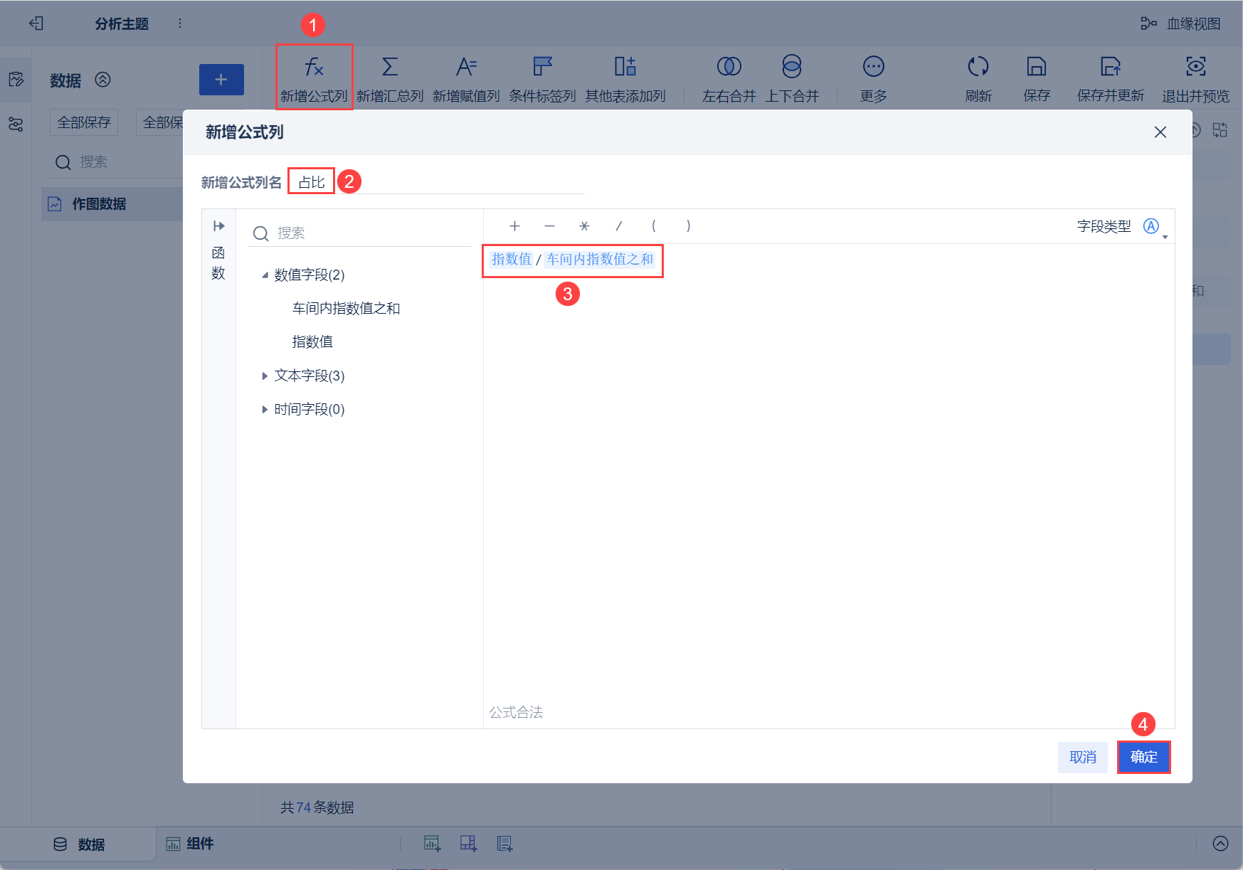This screenshot has width=1243, height=870.
Task: Insert the divide operator
Action: [x=619, y=226]
